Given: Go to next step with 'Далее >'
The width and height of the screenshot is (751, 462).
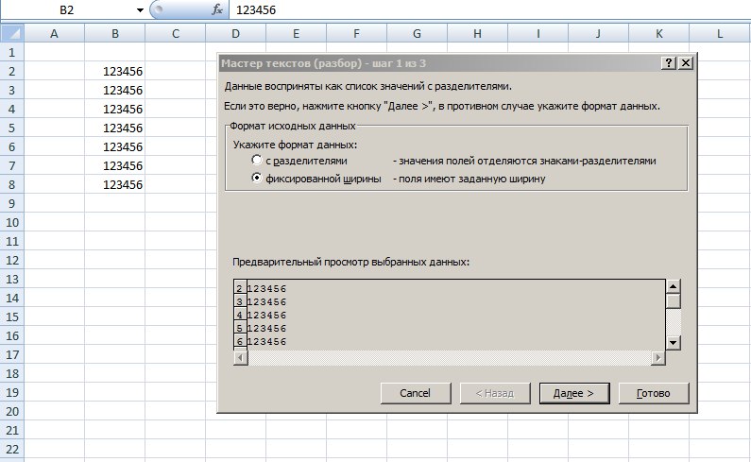Looking at the screenshot, I should pyautogui.click(x=573, y=393).
